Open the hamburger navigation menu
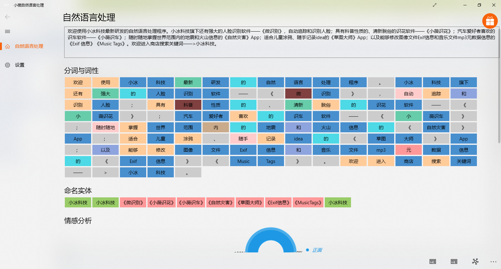The height and width of the screenshot is (269, 501). pos(8,31)
